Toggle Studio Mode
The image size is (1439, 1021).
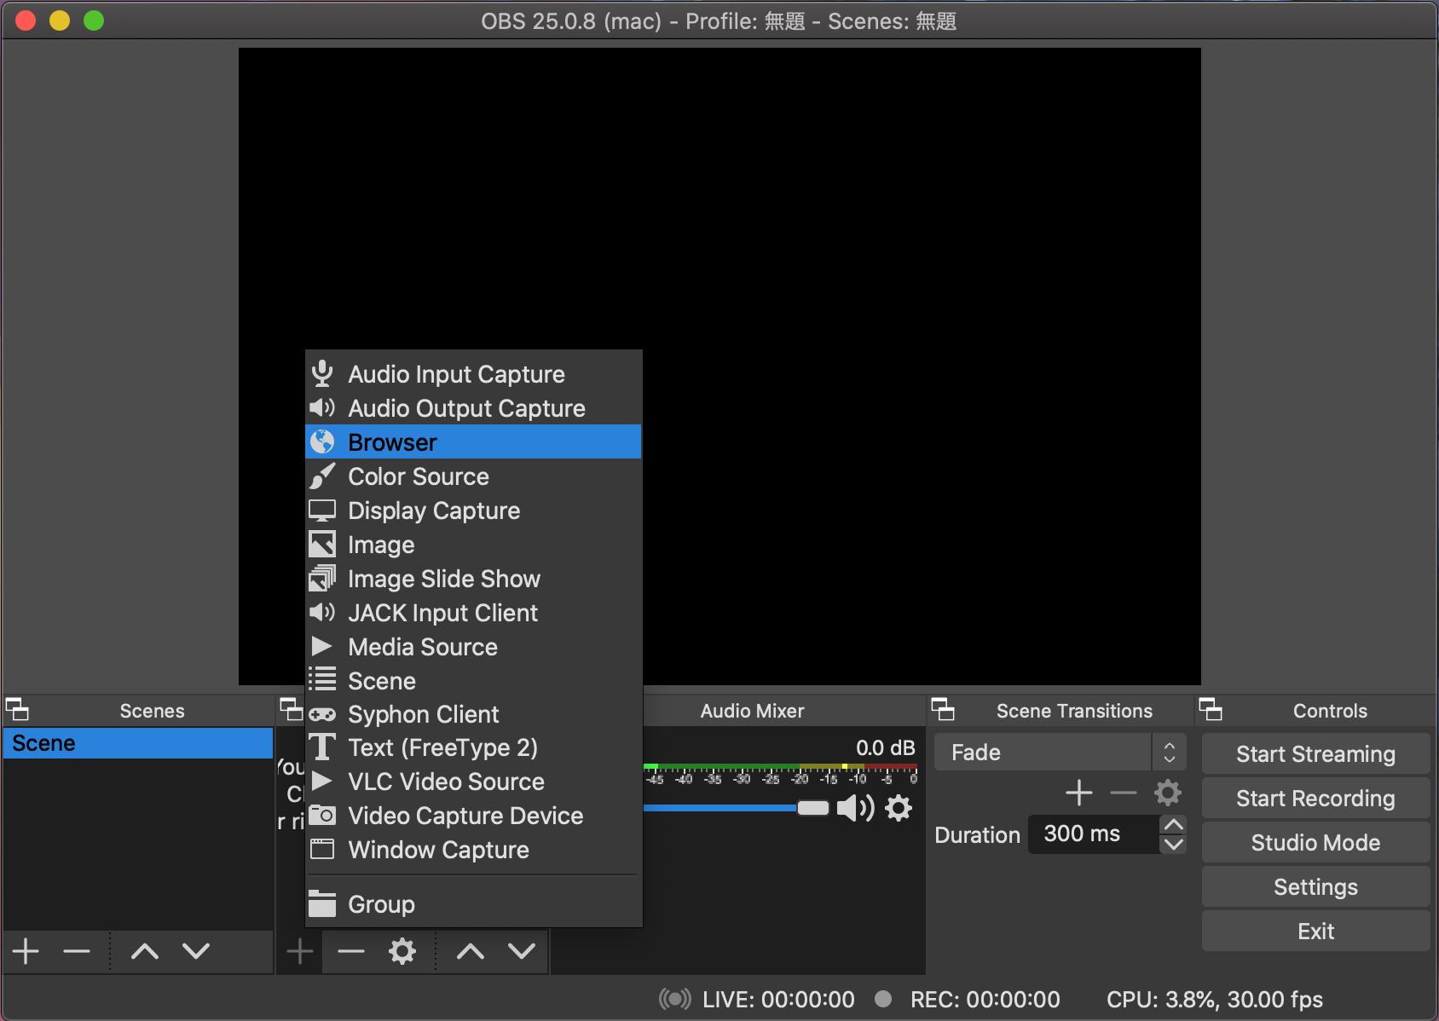pyautogui.click(x=1315, y=843)
